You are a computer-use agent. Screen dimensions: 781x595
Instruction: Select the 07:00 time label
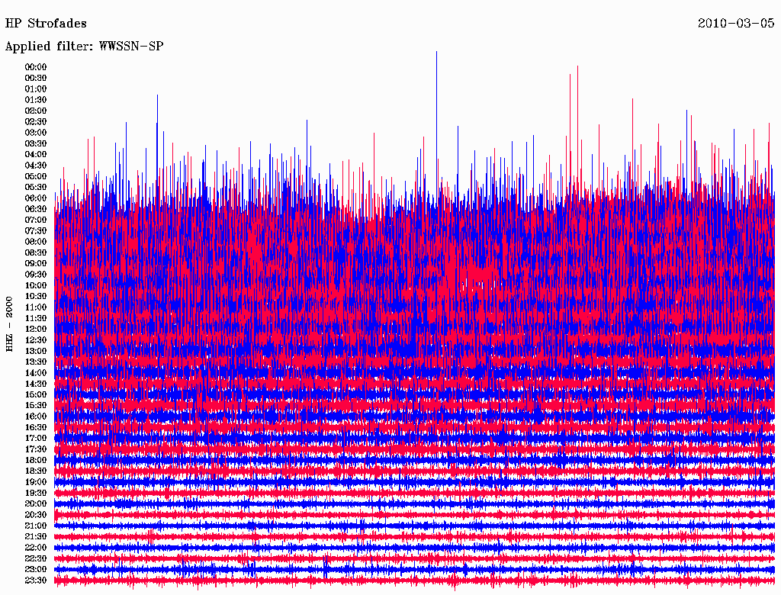coord(36,220)
